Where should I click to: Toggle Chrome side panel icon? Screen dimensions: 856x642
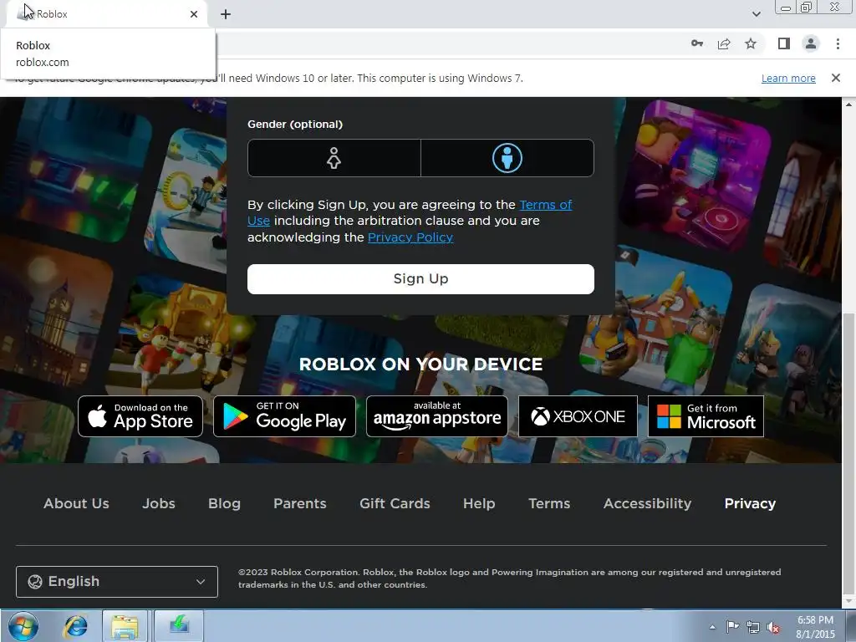point(784,43)
